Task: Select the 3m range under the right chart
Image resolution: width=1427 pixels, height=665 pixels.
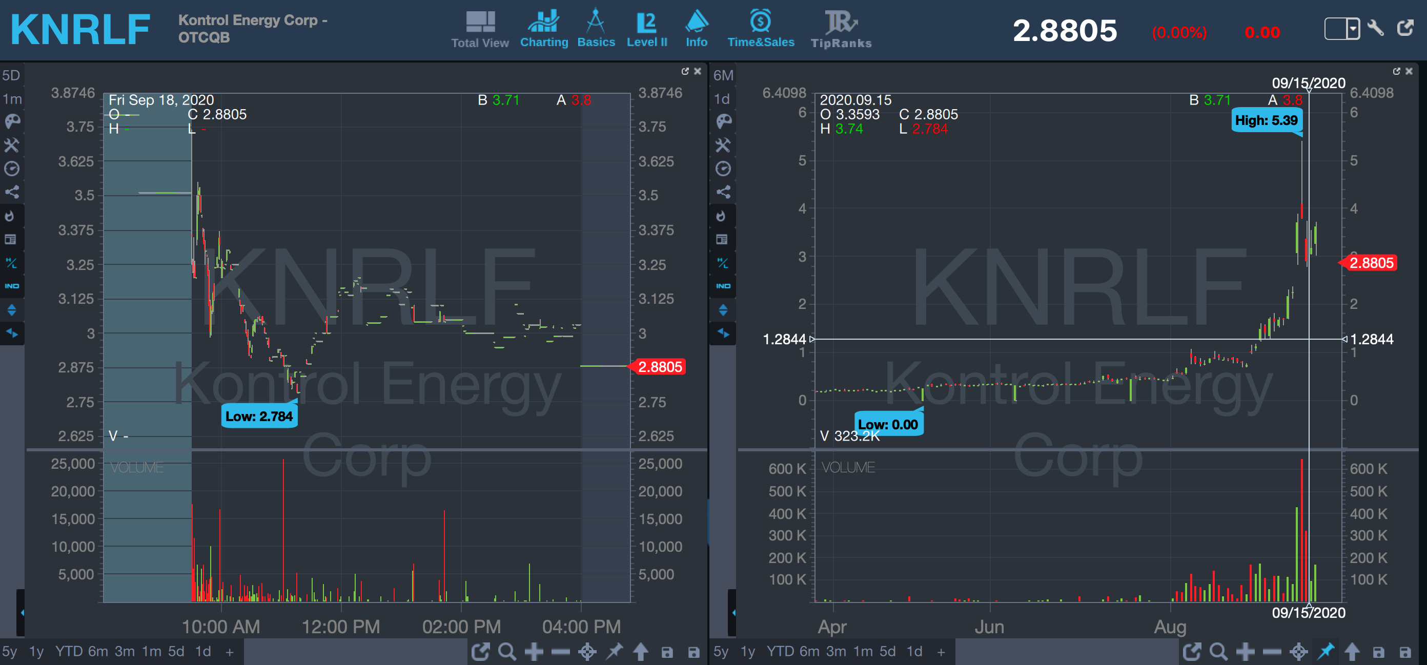Action: coord(835,652)
